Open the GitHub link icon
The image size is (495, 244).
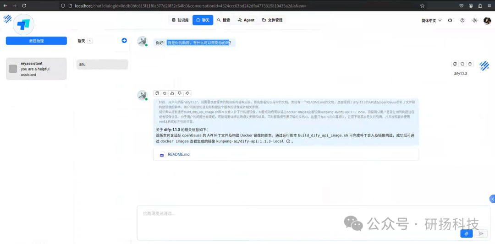(450, 20)
